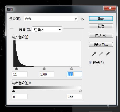
Task: Select the black point eyedropper
Action: tap(94, 54)
